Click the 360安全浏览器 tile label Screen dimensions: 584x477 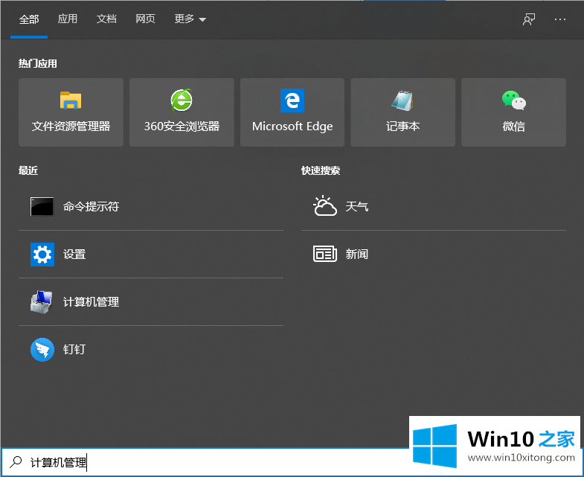[x=182, y=127]
